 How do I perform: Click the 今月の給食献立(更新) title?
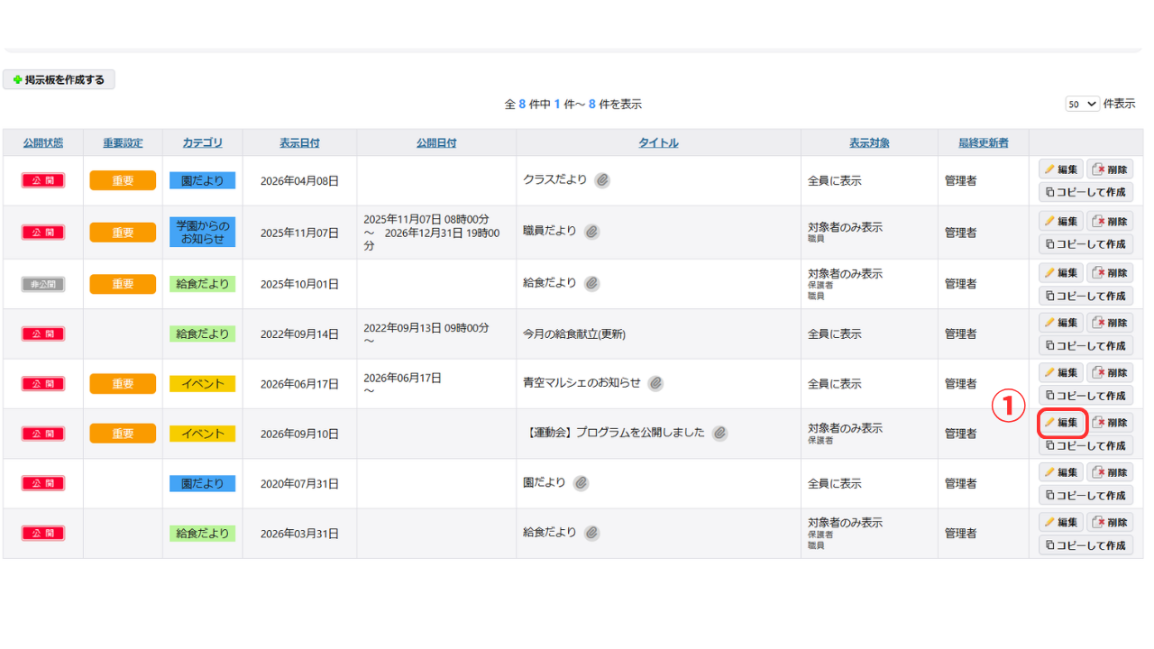574,334
